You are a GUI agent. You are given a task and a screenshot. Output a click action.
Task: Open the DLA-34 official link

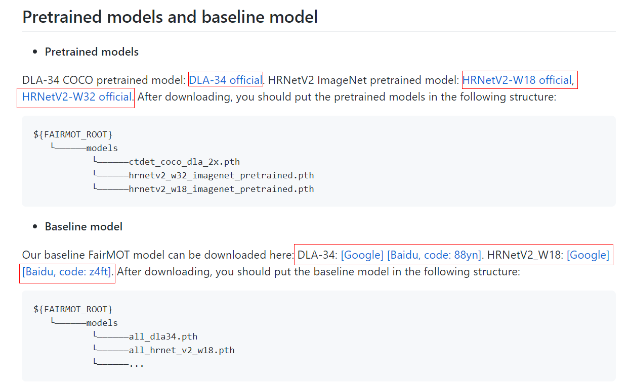pos(225,80)
